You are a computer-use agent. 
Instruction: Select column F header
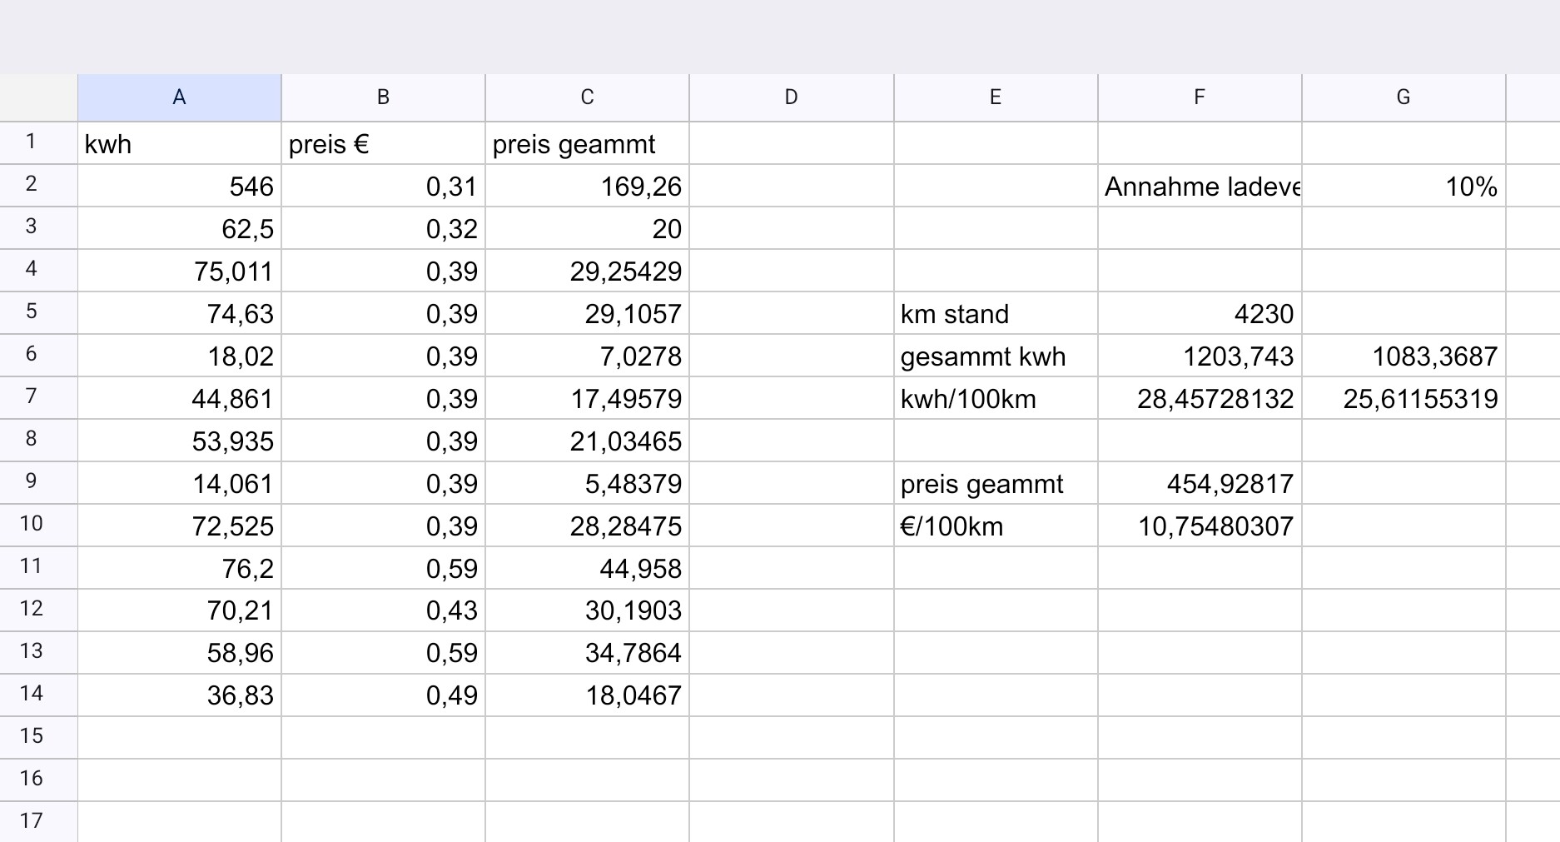tap(1199, 97)
